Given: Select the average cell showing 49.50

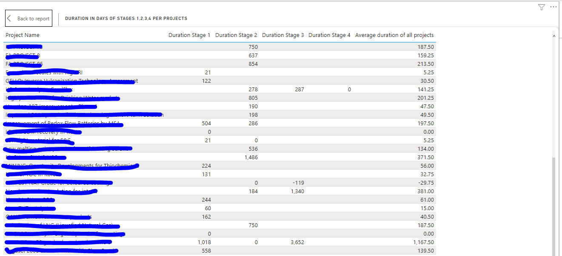Looking at the screenshot, I should (x=427, y=115).
